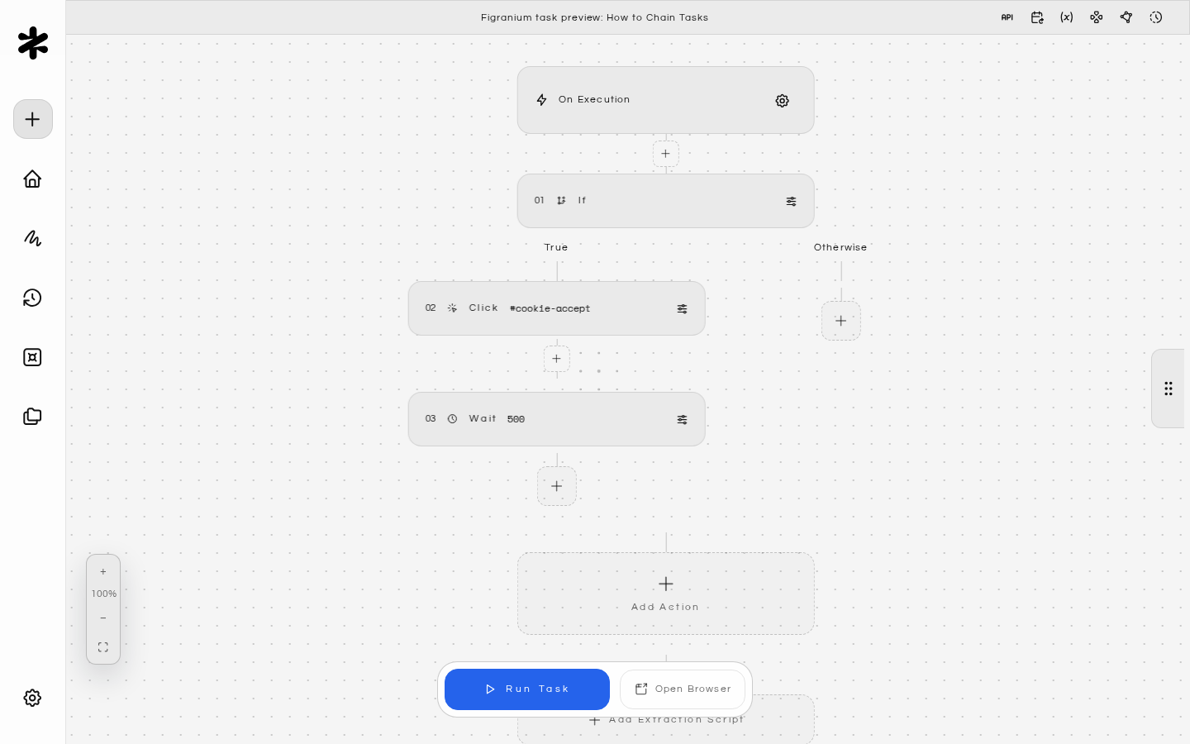
Task: Open On Execution trigger settings gear
Action: point(782,101)
